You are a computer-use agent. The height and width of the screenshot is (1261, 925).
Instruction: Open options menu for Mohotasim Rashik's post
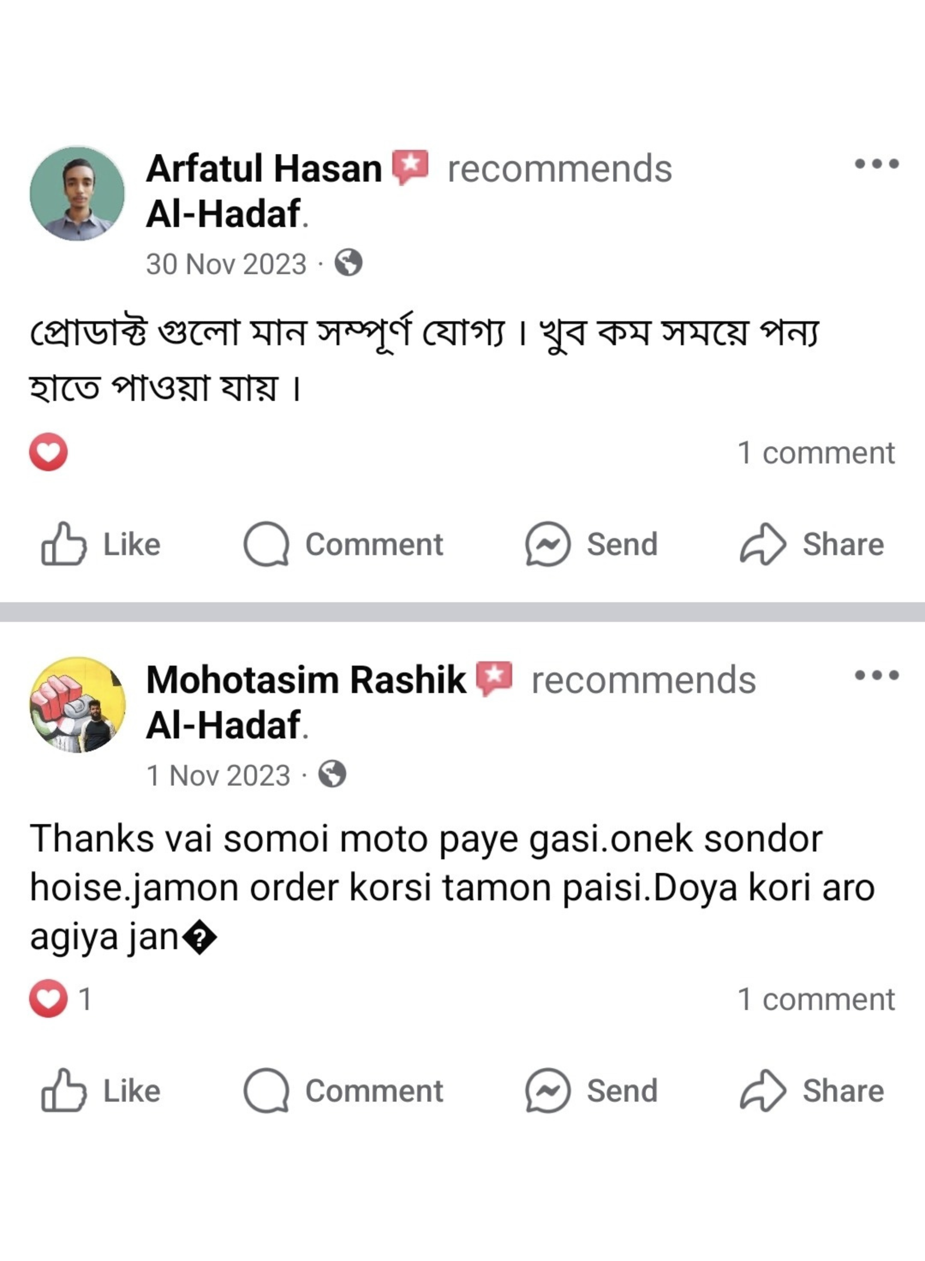point(876,675)
